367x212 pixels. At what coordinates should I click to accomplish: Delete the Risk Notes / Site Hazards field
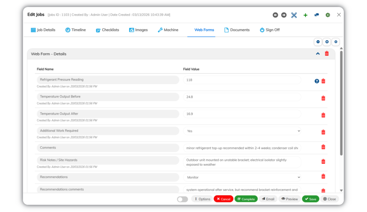323,161
